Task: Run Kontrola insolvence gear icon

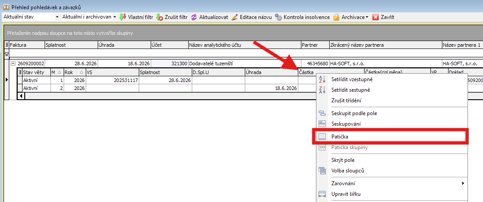Action: (x=278, y=17)
